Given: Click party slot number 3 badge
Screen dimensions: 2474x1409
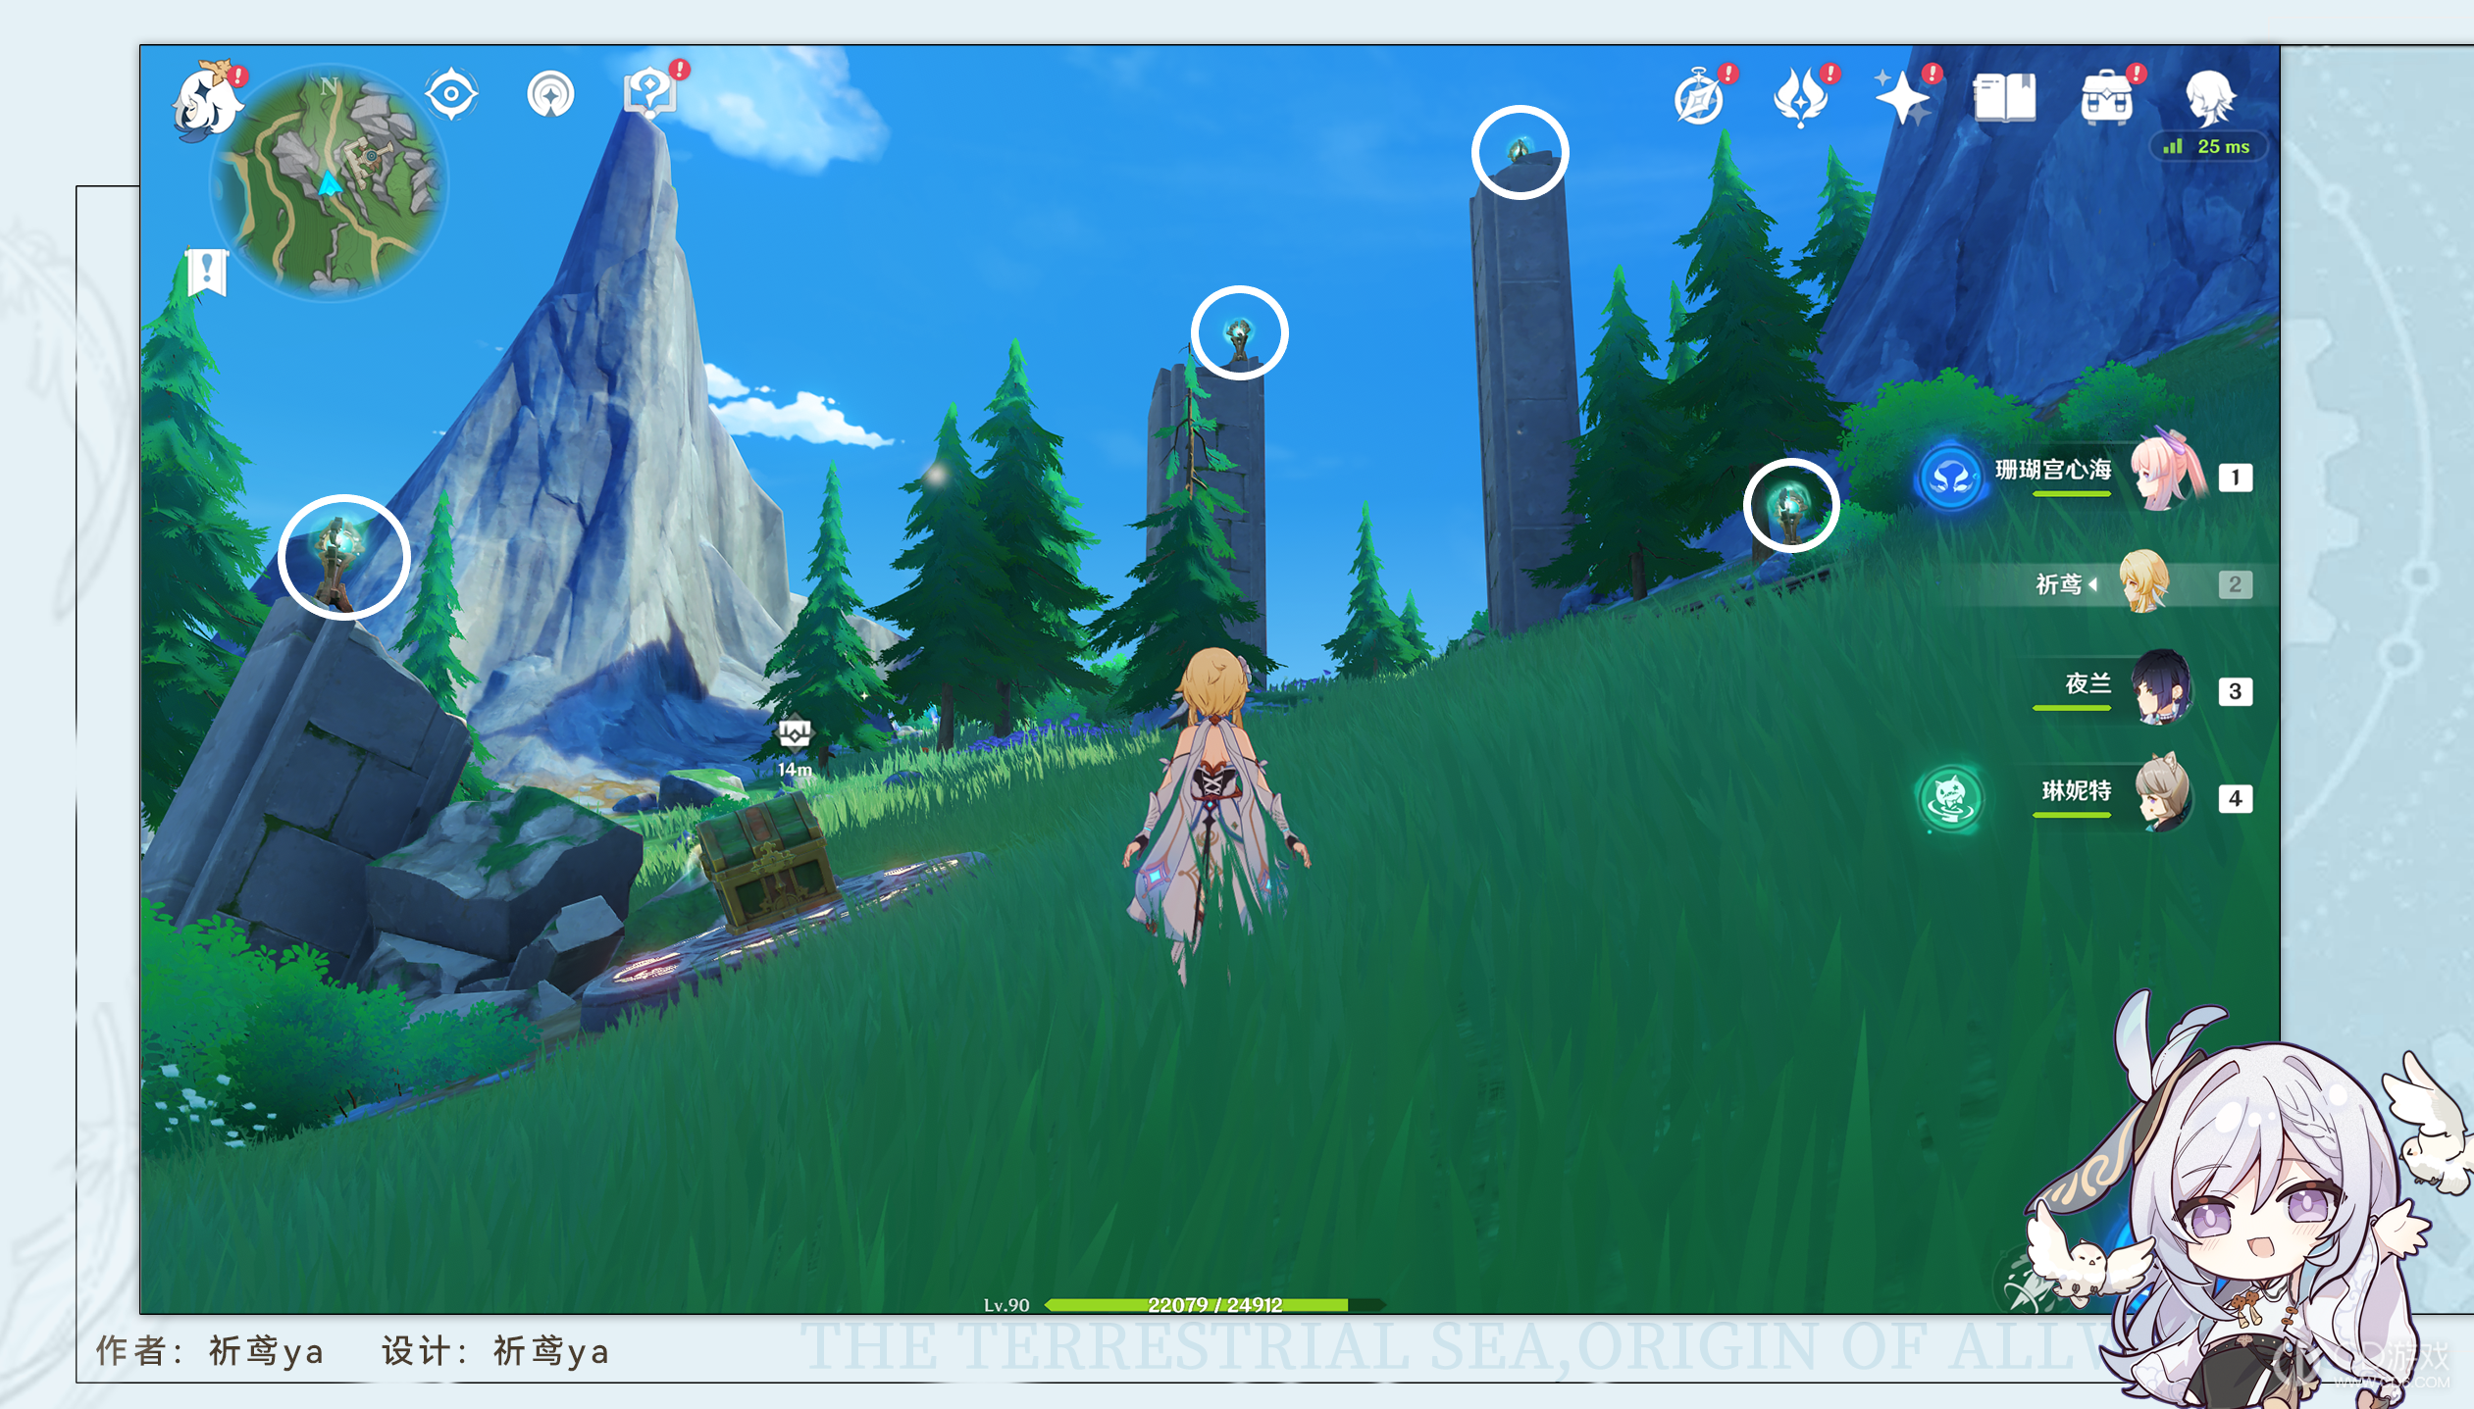Looking at the screenshot, I should pos(2236,691).
